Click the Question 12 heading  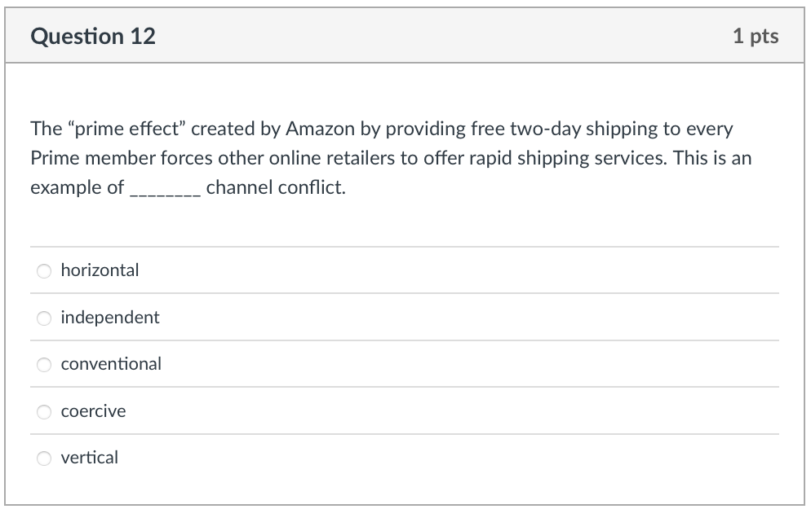(93, 36)
